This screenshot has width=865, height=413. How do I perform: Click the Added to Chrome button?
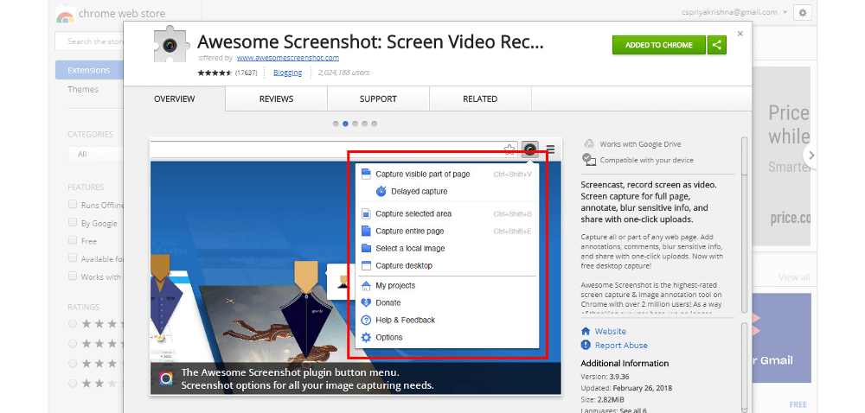[659, 45]
